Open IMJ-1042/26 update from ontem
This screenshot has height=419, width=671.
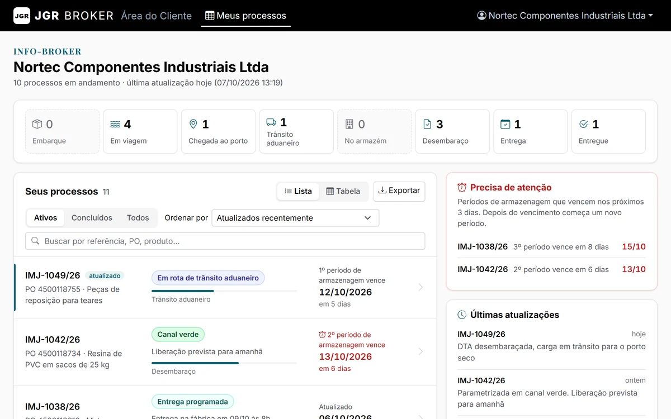pyautogui.click(x=551, y=393)
